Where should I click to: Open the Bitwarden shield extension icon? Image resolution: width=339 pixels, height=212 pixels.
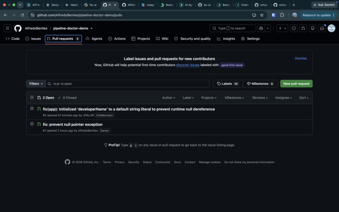tap(274, 15)
